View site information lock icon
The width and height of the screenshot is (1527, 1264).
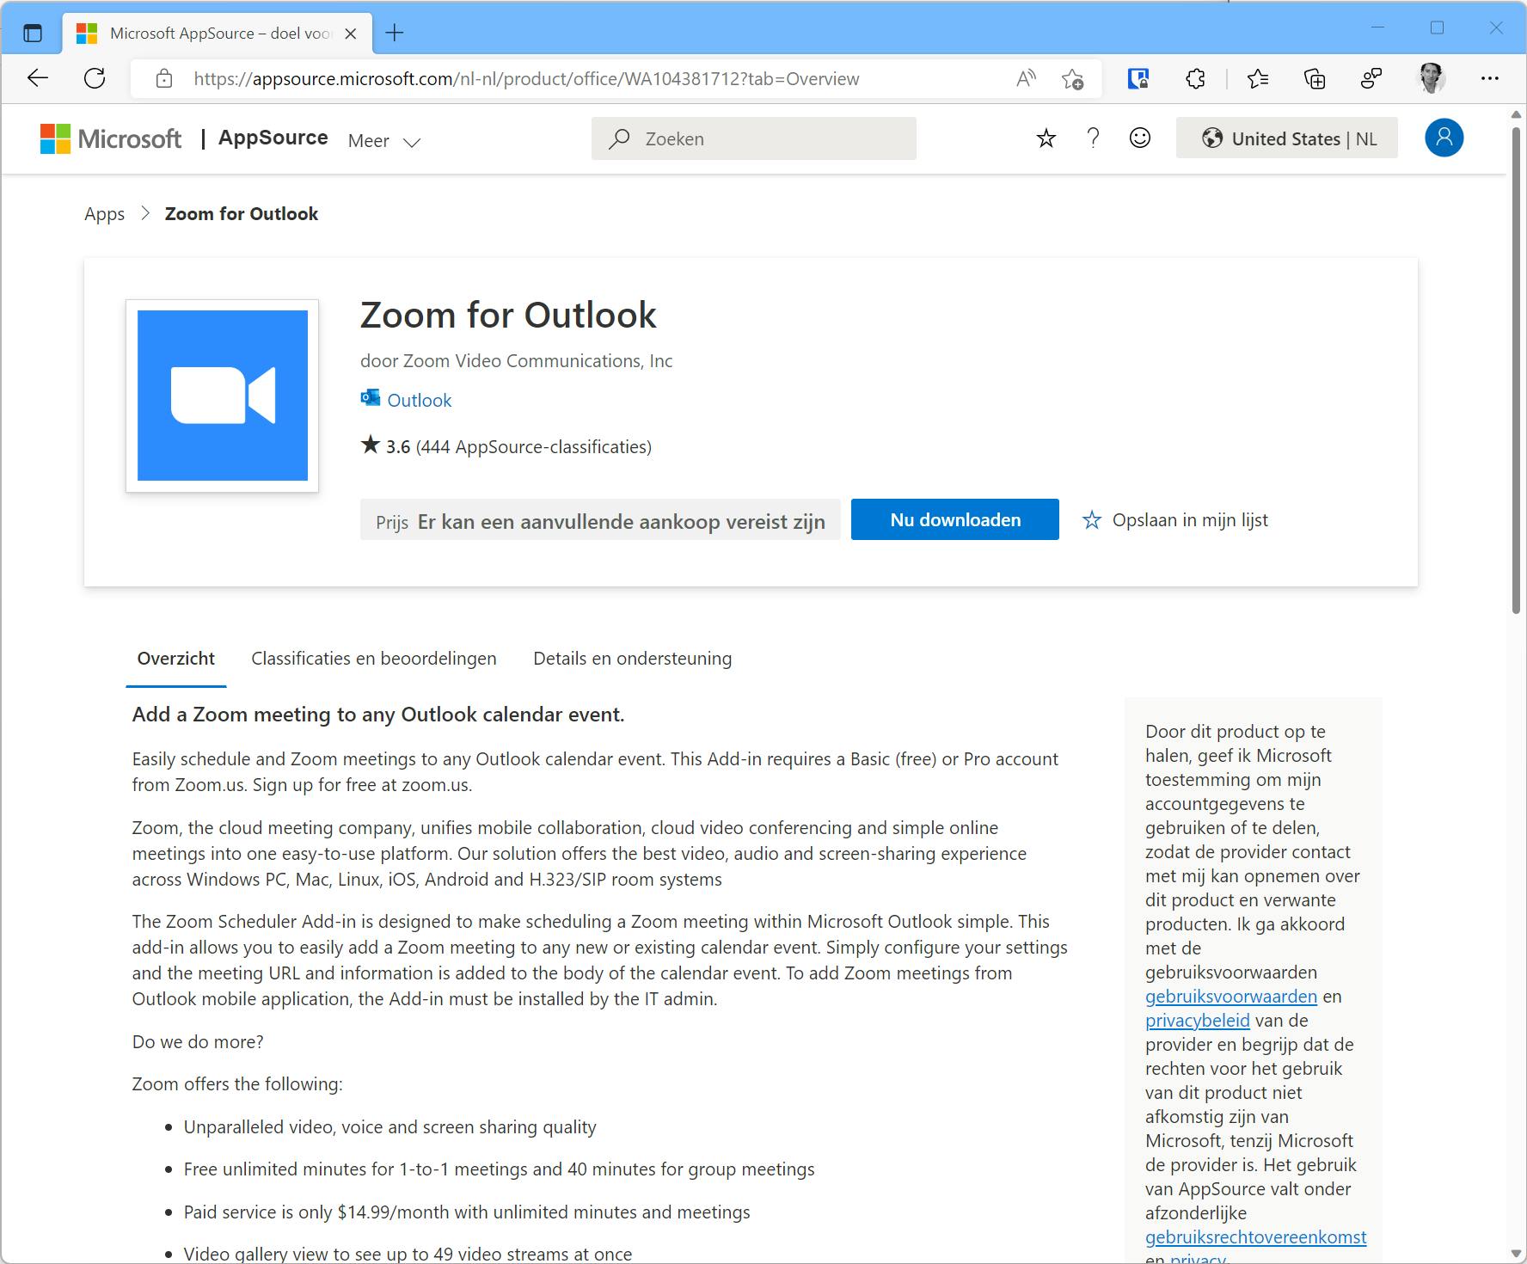click(x=164, y=79)
